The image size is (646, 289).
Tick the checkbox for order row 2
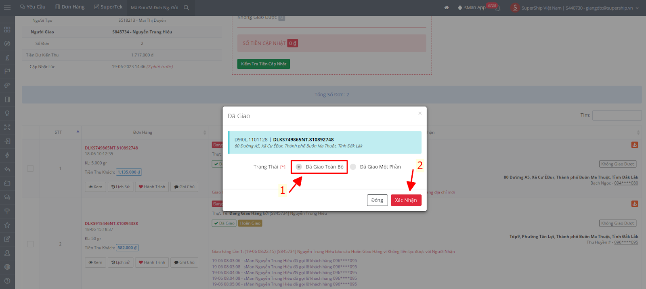point(30,244)
